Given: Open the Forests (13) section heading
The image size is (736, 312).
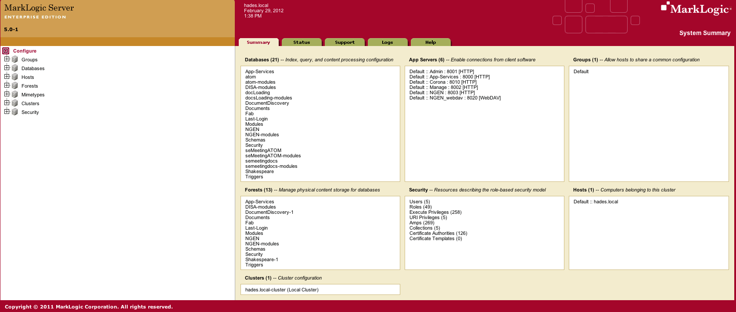Looking at the screenshot, I should tap(258, 190).
